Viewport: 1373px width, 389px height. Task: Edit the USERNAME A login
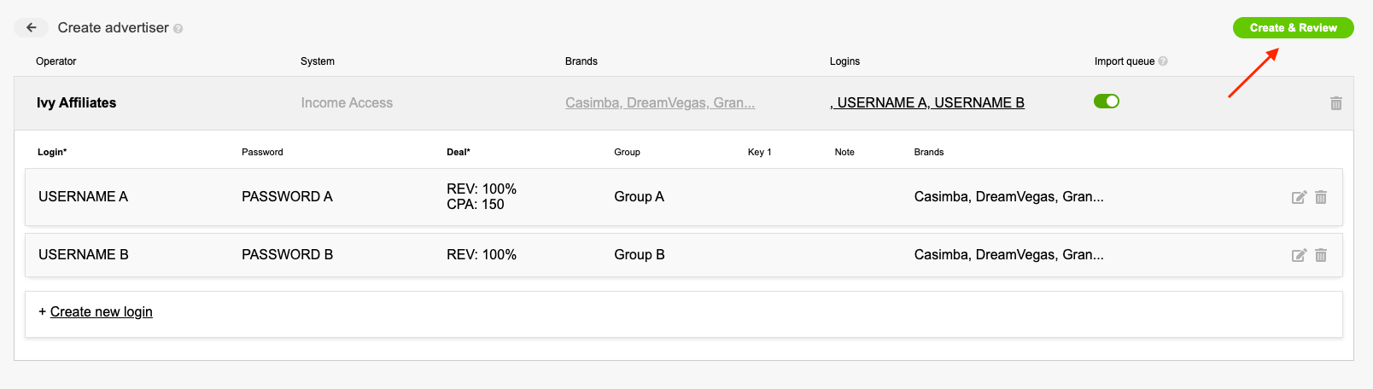click(x=1299, y=197)
